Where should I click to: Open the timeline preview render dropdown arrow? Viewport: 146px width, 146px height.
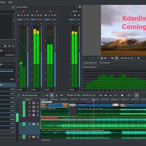pyautogui.click(x=133, y=95)
